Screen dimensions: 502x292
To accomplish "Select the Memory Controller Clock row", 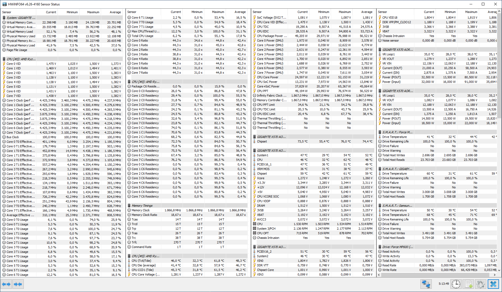I will click(313, 100).
